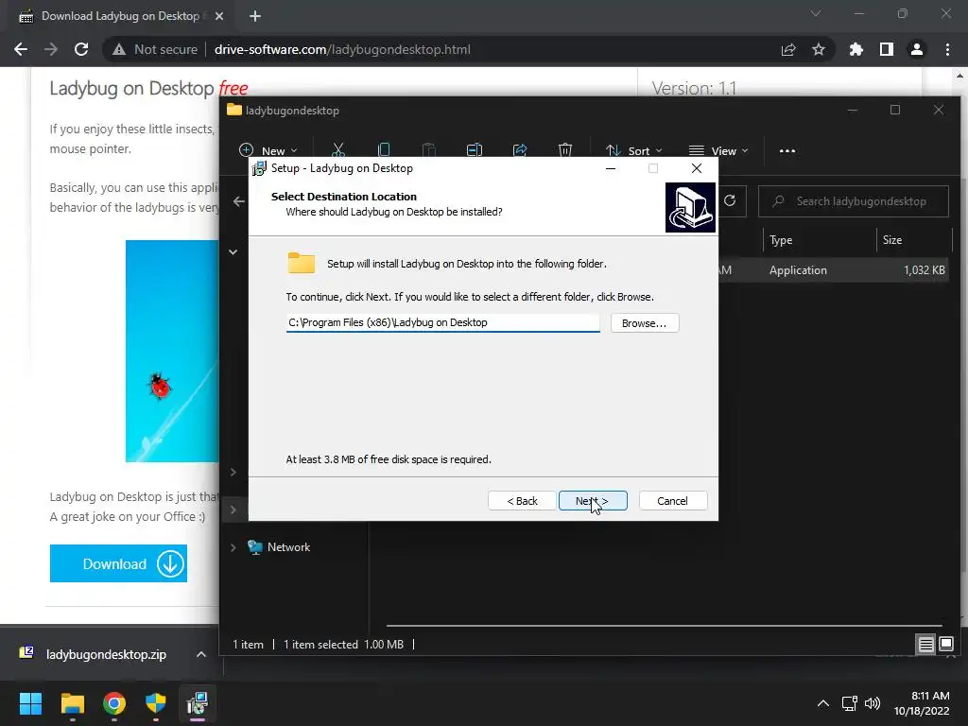
Task: Click the Not secure warning indicator
Action: (155, 49)
